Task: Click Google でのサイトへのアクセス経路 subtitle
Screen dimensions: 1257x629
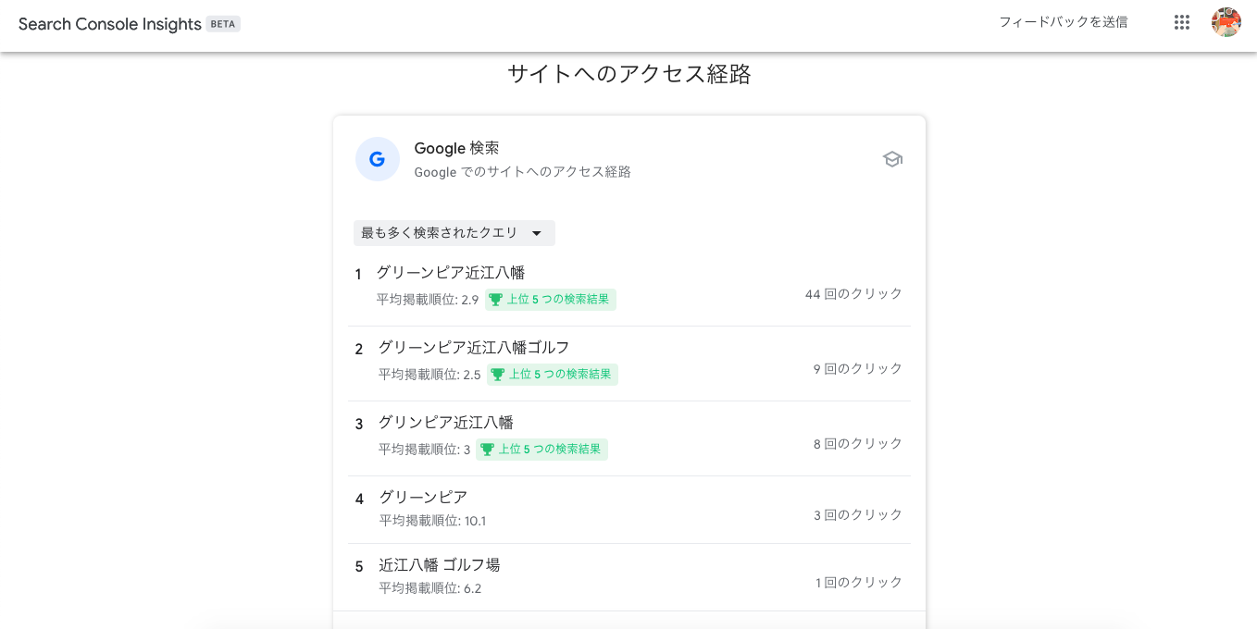Action: coord(522,172)
